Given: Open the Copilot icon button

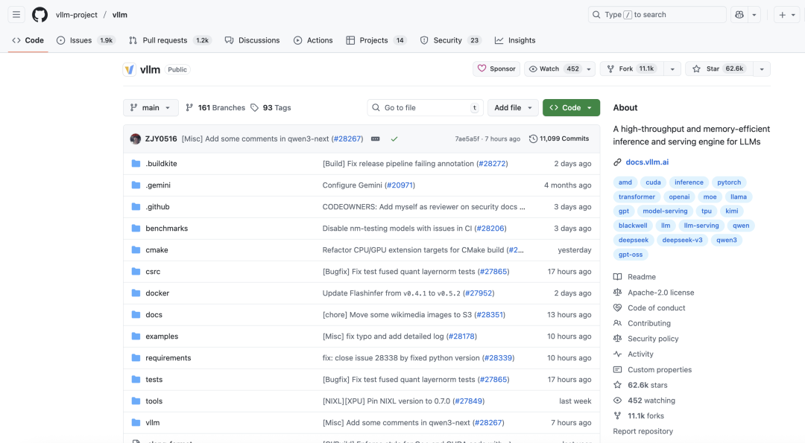Looking at the screenshot, I should [x=739, y=15].
